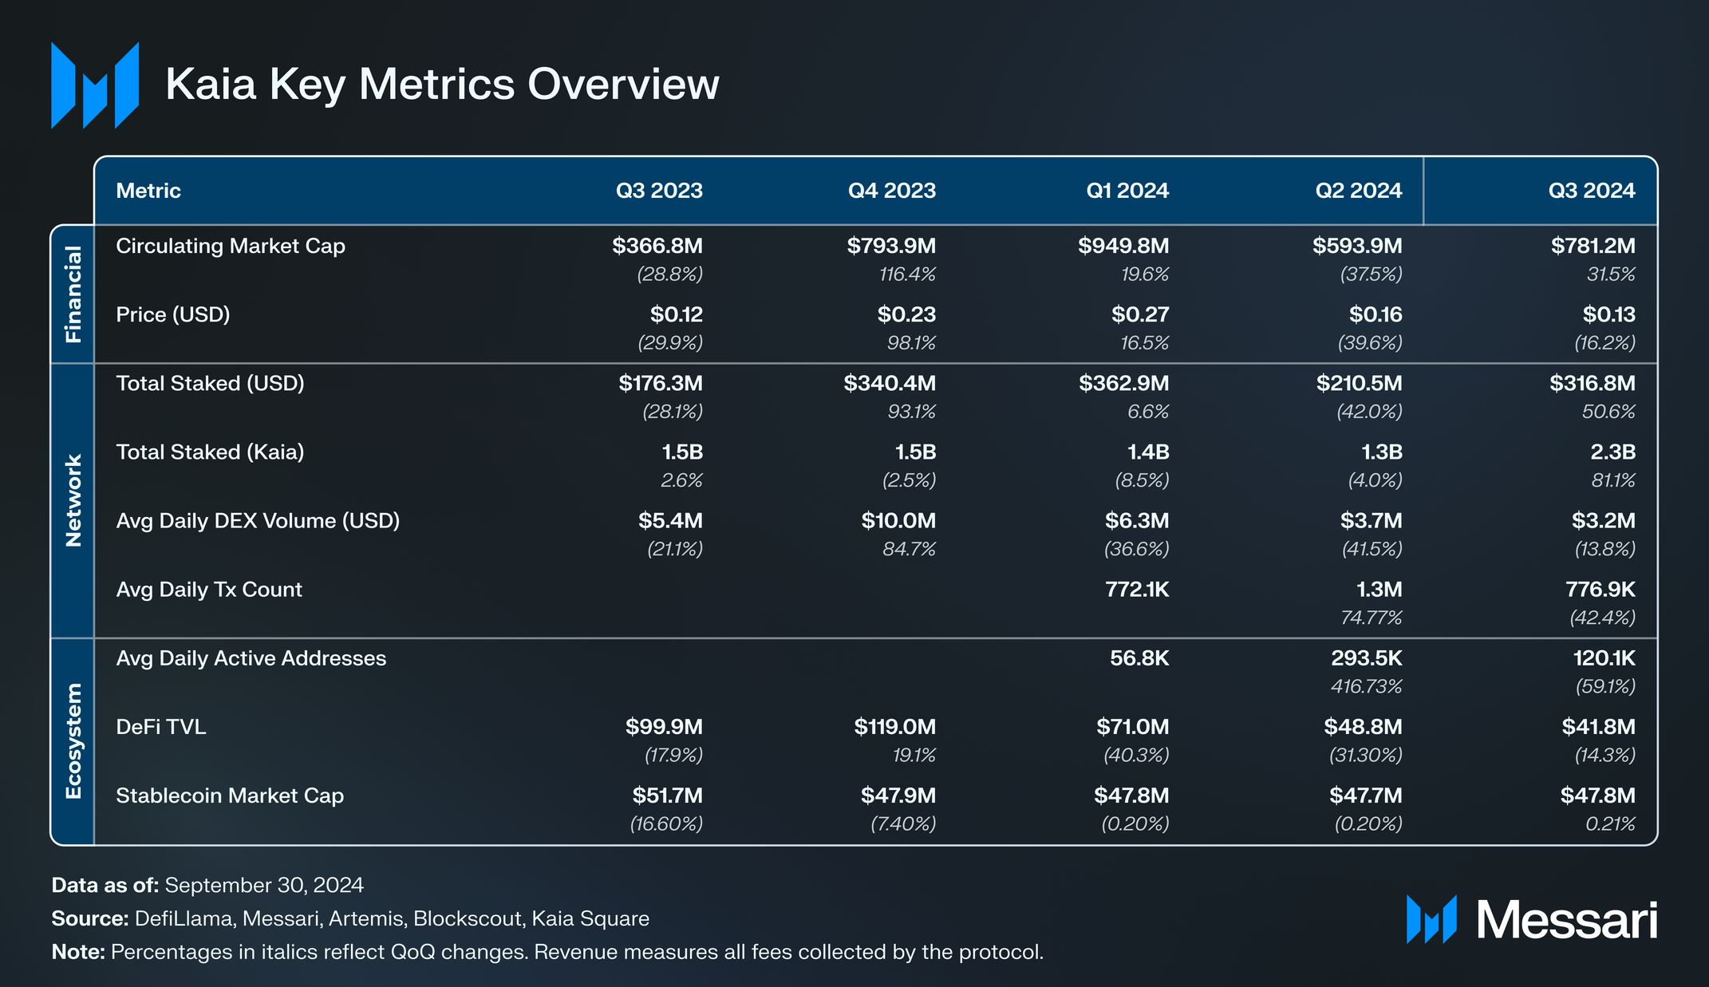This screenshot has height=987, width=1709.
Task: Select the $366.8M market cap value
Action: coord(657,246)
